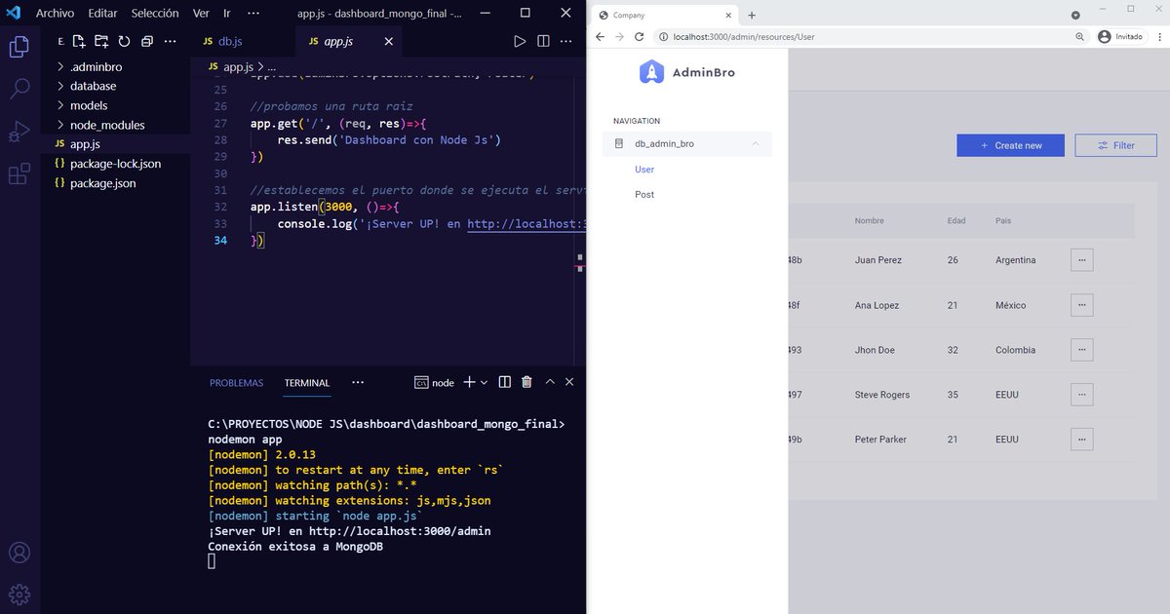Refresh the Explorer file tree
1170x614 pixels.
tap(124, 42)
